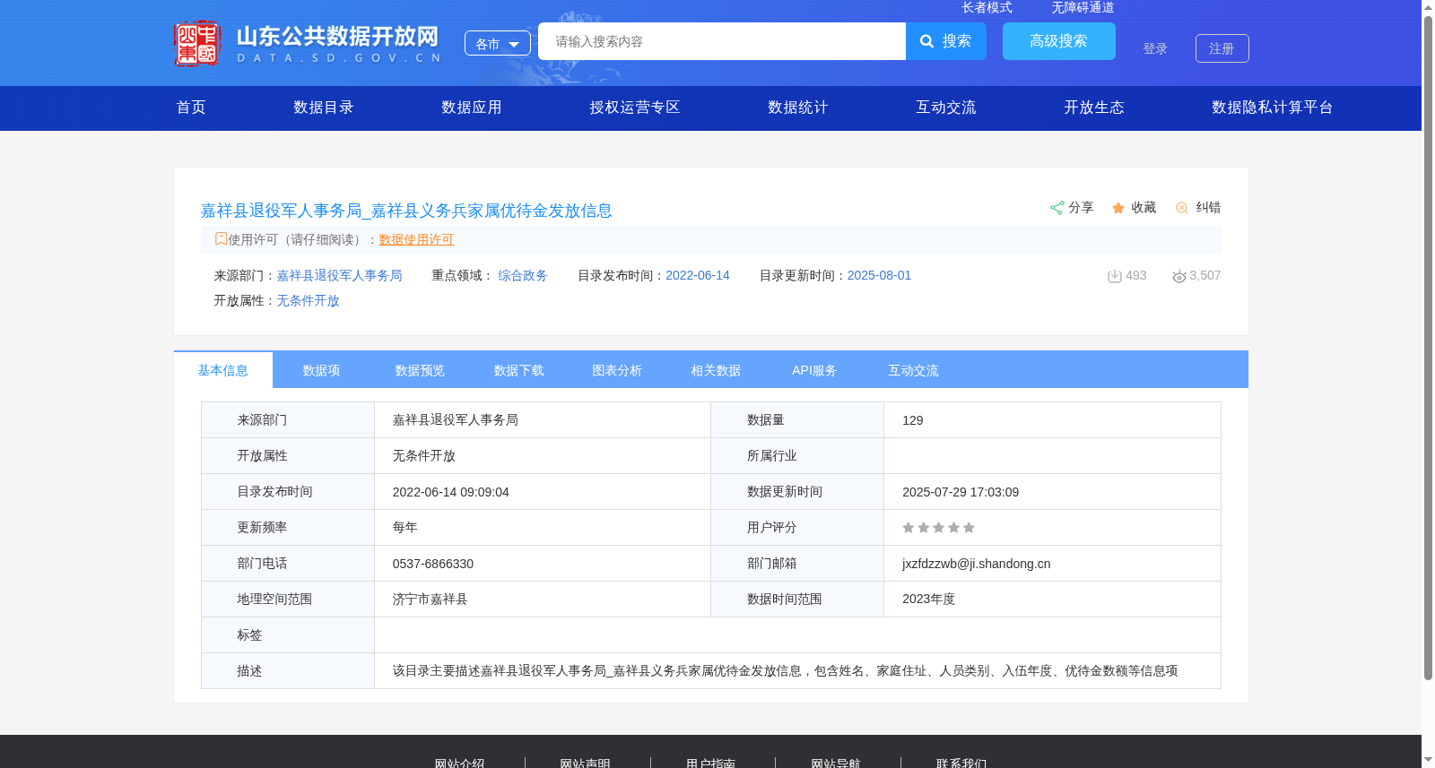Screen dimensions: 1435x768
Task: Click the scrollbar down arrow
Action: pos(1428,761)
